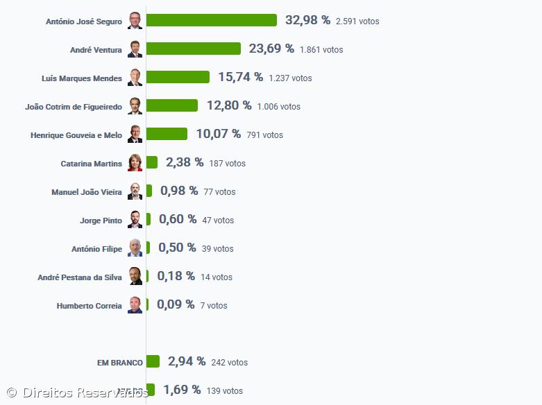Select the António José Seguro name label
The height and width of the screenshot is (405, 542).
click(x=84, y=21)
